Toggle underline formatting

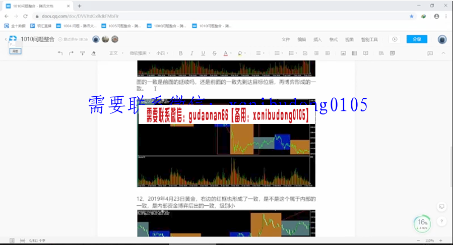[203, 53]
